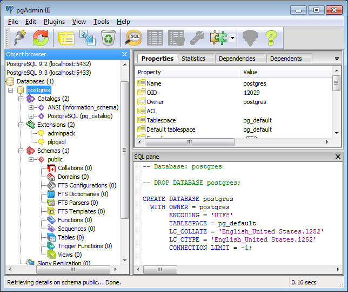The image size is (348, 292).
Task: Open the SQL query tool
Action: tap(133, 38)
